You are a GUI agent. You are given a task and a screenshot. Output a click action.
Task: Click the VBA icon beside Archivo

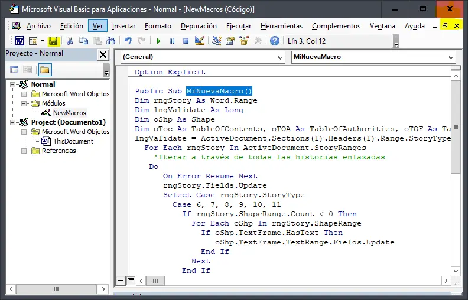click(x=17, y=26)
